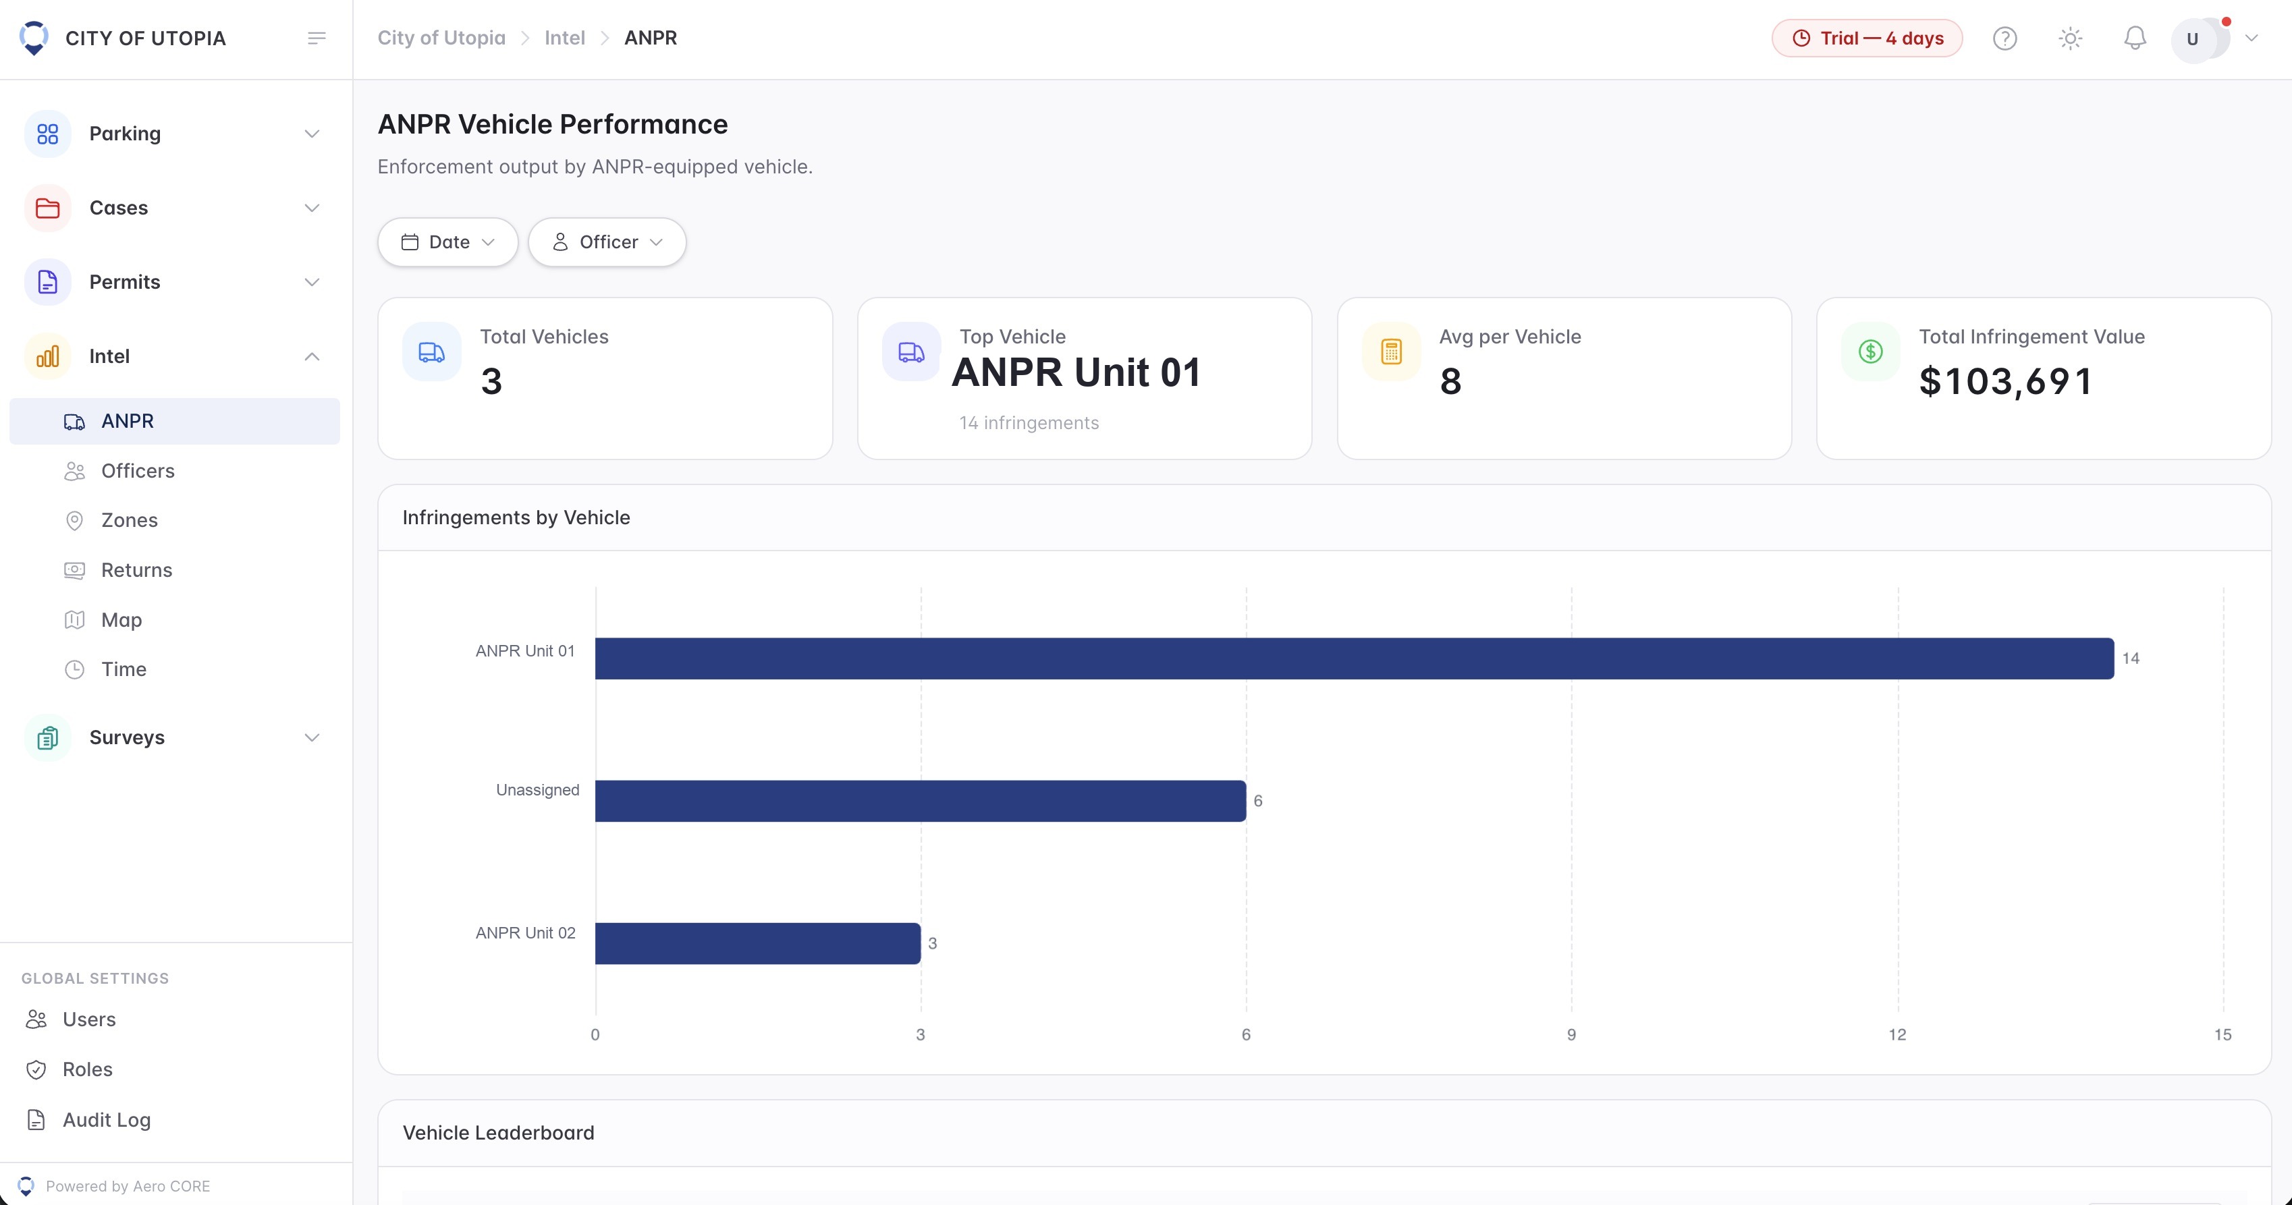
Task: Click the Powered by Aero CORE text
Action: tap(128, 1186)
